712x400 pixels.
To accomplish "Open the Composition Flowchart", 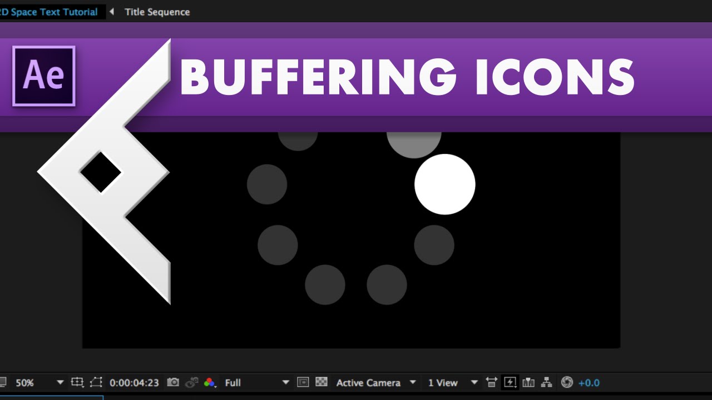I will point(547,382).
